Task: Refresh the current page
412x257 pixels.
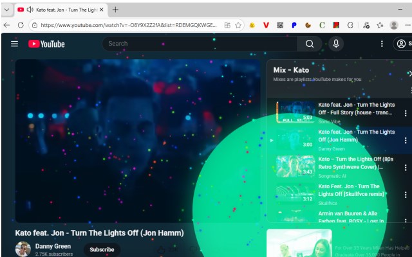Action: pos(21,25)
